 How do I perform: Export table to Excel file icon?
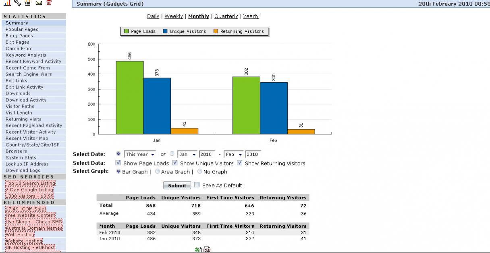coord(198,250)
